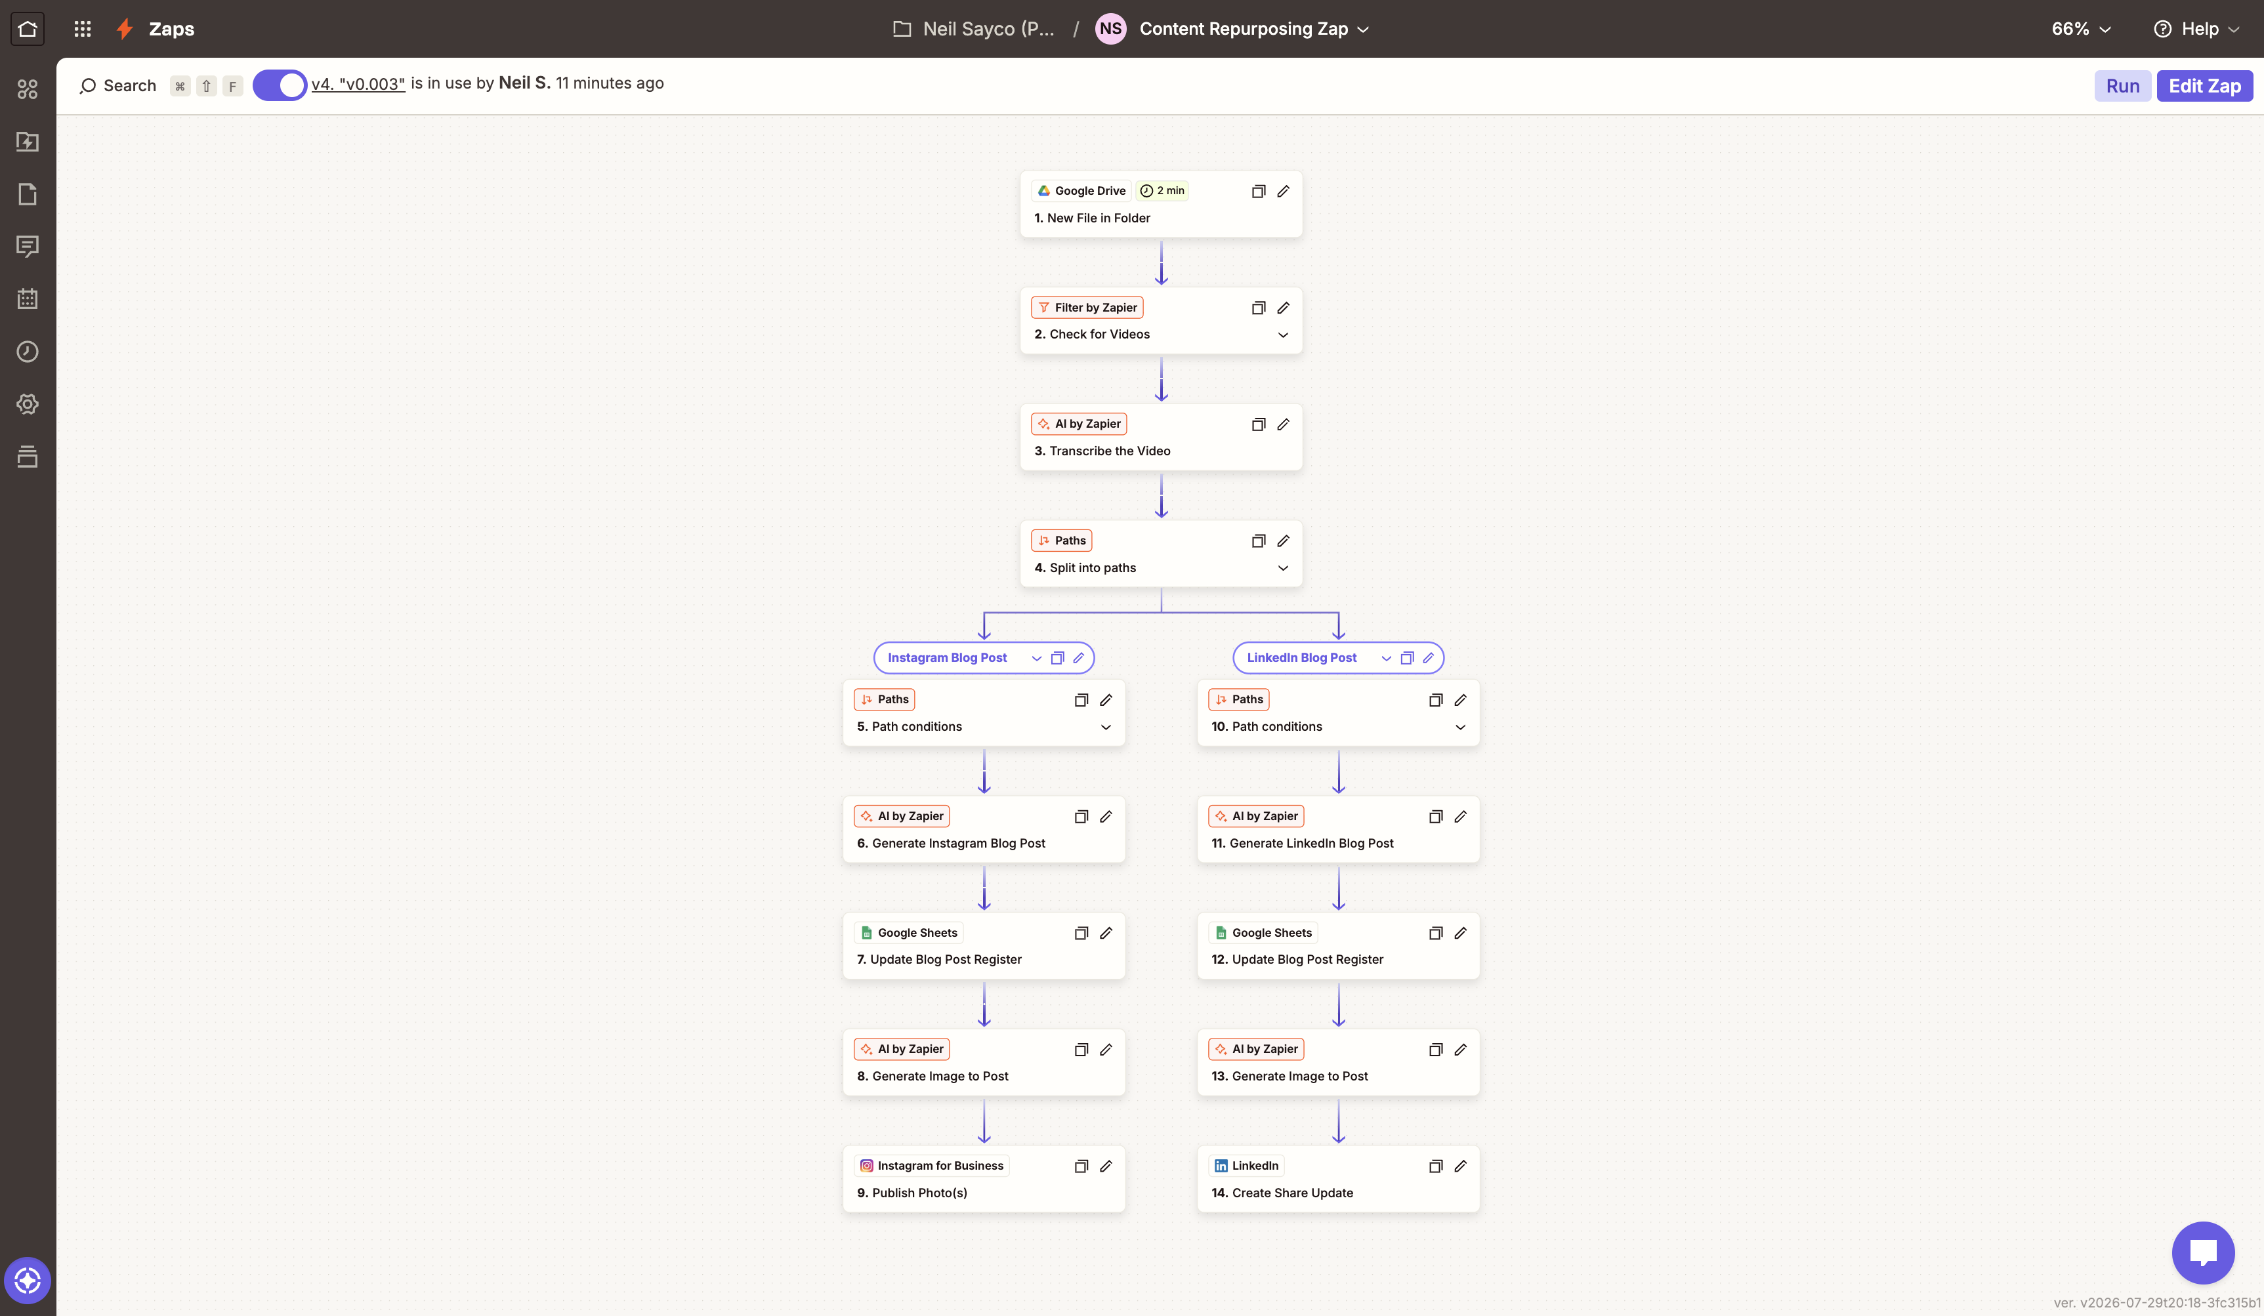The width and height of the screenshot is (2264, 1316).
Task: Select the LinkedIn app badge on step 14
Action: point(1246,1166)
